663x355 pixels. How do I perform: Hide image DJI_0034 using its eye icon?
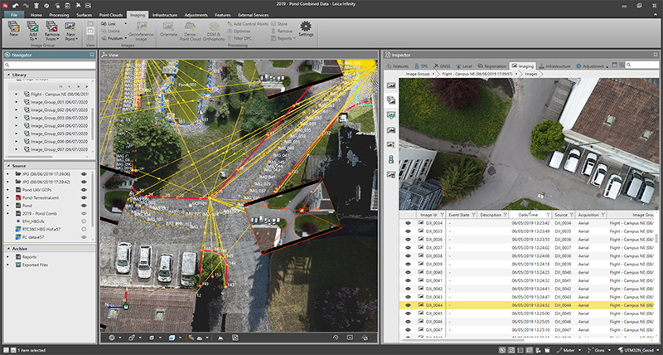(x=408, y=223)
